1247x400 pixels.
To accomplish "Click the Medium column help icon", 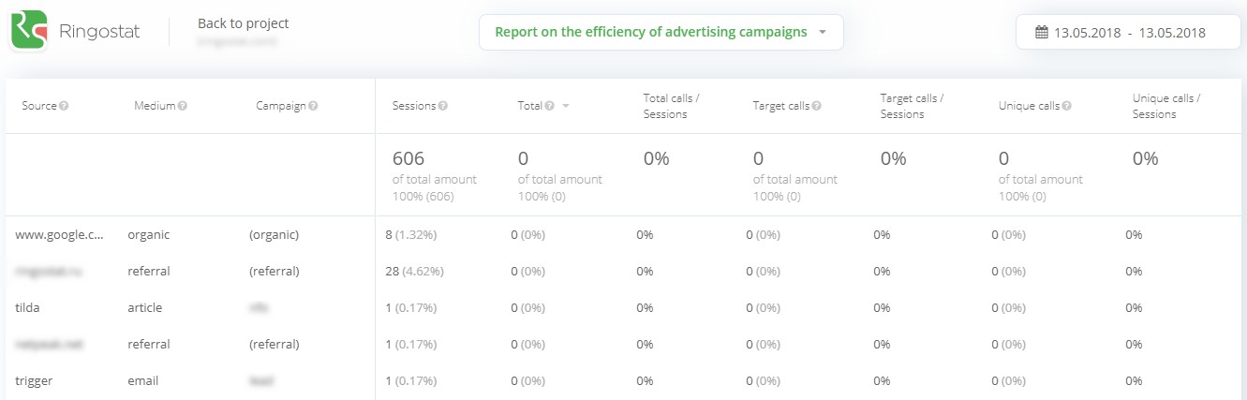I will (183, 106).
